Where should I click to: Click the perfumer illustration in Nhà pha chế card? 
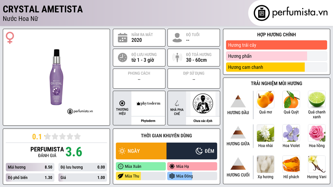[x=203, y=104]
